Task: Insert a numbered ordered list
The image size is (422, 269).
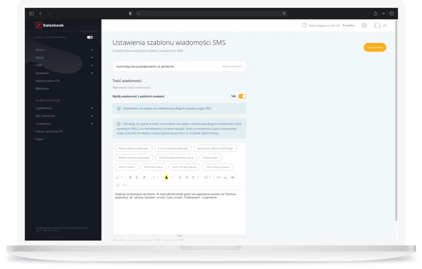Action: click(x=186, y=177)
